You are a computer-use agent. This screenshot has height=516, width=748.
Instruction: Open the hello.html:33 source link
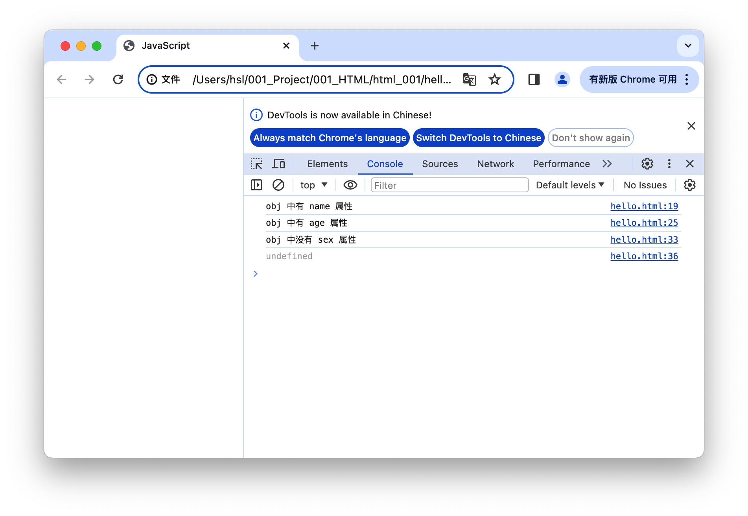tap(644, 240)
